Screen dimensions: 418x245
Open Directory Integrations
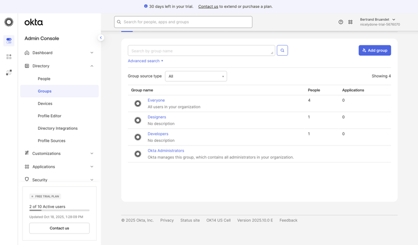[x=57, y=128]
